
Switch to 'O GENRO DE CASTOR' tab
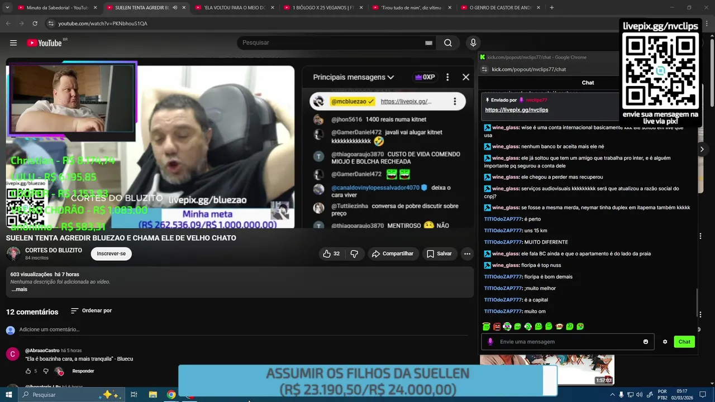click(499, 8)
